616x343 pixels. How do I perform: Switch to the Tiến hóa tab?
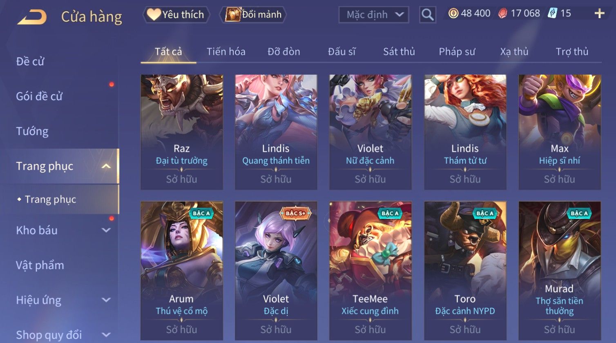pos(226,52)
